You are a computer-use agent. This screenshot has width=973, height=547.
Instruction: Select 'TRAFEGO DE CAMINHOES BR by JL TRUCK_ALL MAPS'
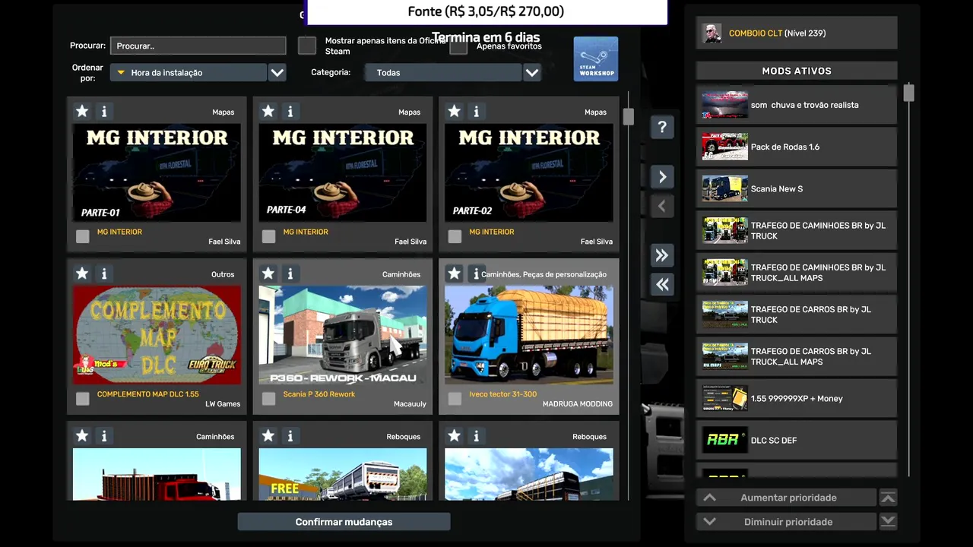pos(797,273)
